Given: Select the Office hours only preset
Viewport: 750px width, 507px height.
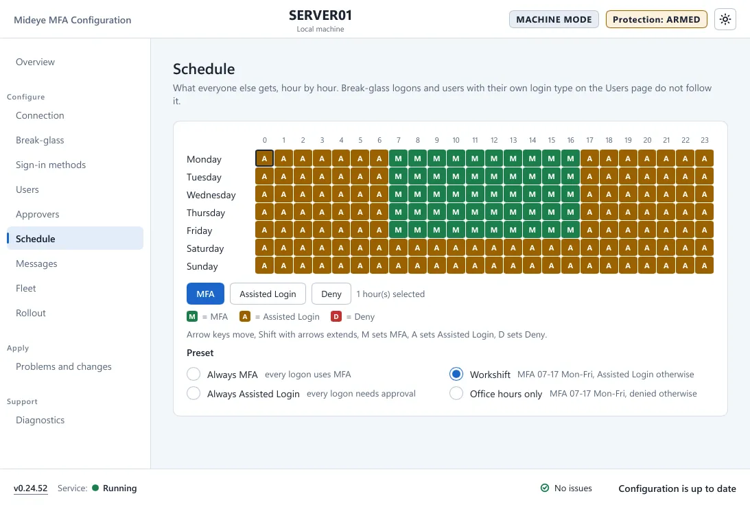Looking at the screenshot, I should coord(456,393).
